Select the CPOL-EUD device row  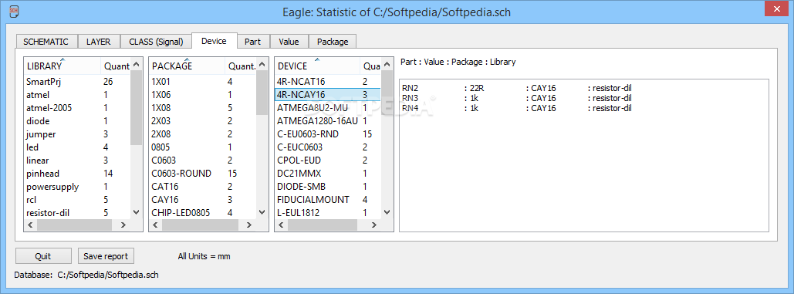[x=328, y=161]
